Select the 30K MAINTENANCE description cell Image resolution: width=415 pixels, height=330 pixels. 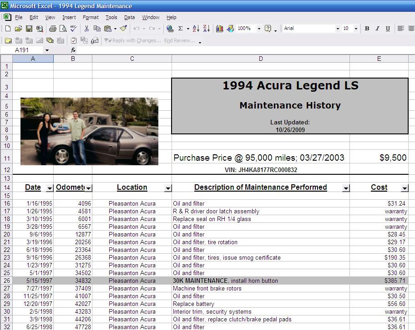pyautogui.click(x=261, y=281)
